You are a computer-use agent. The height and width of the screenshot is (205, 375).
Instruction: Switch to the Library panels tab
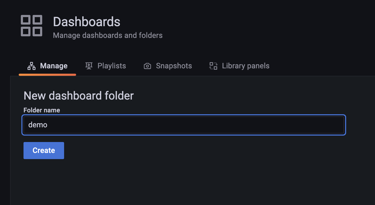pyautogui.click(x=245, y=66)
